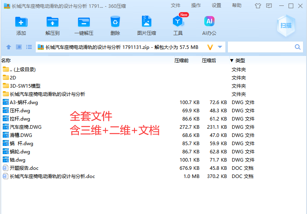Click the DOC icon beside 开题报告.doc
The image size is (307, 214).
click(5, 168)
